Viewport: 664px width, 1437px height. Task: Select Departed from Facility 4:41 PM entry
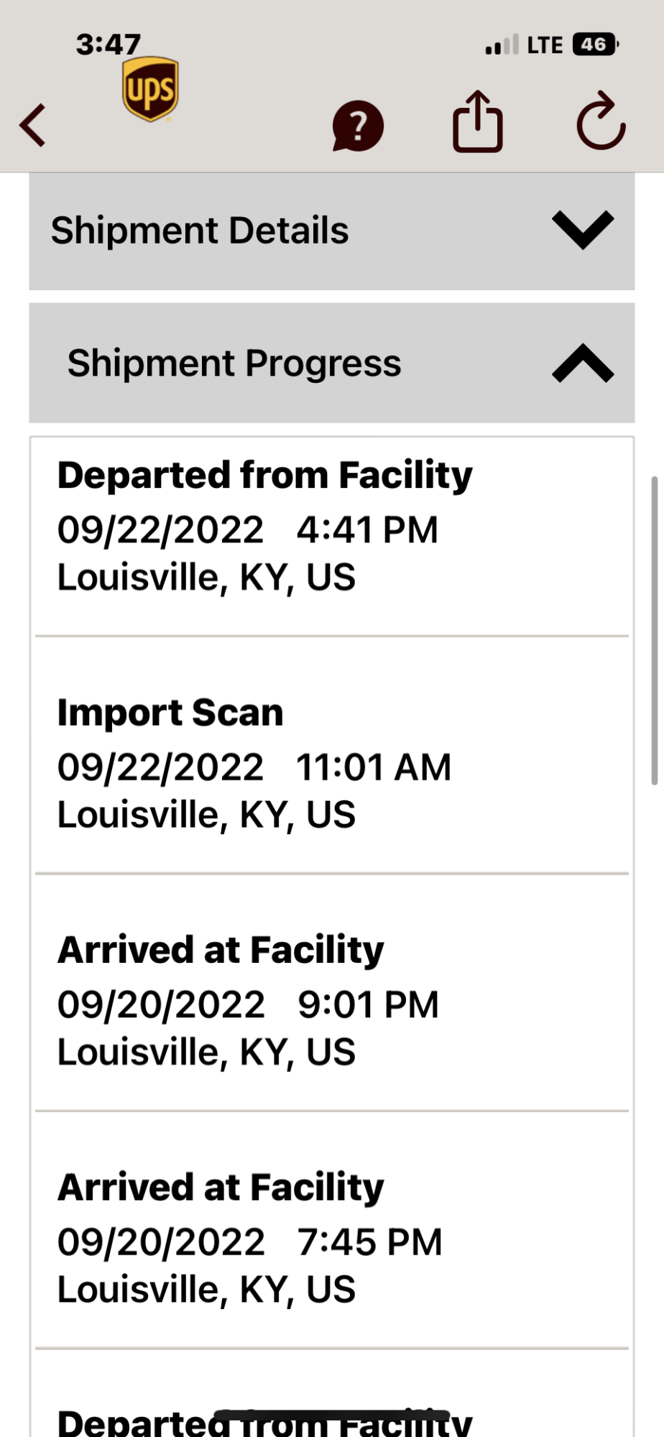tap(264, 476)
